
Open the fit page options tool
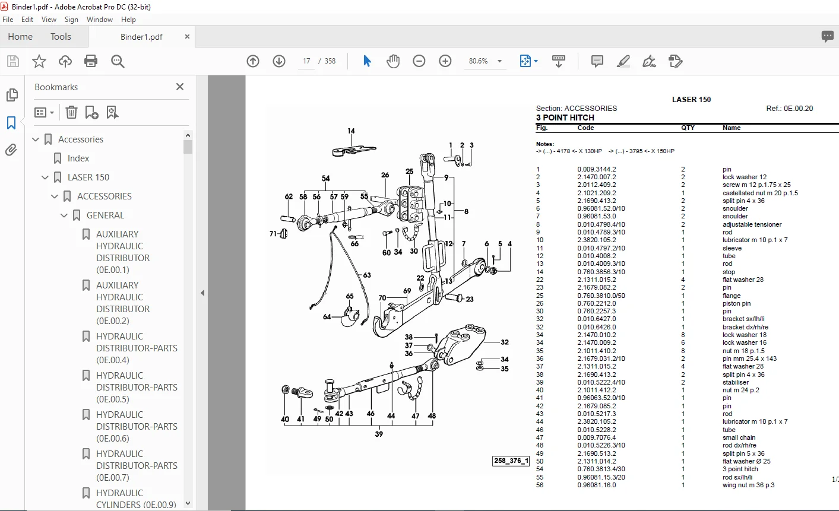[x=528, y=61]
